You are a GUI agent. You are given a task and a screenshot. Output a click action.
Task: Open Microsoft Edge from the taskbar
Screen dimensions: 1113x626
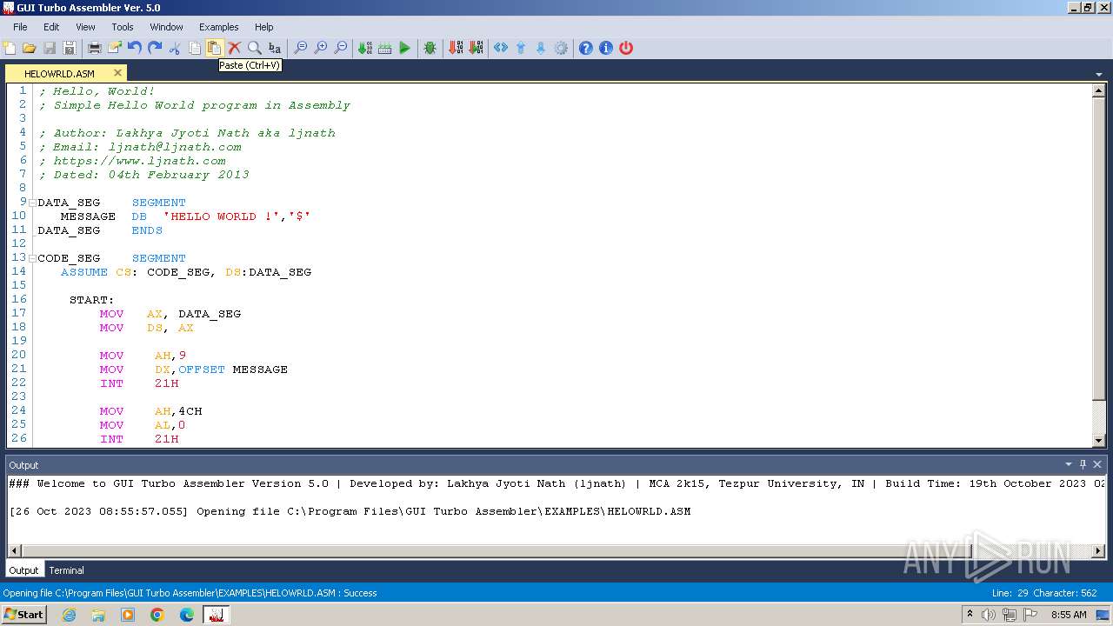187,615
